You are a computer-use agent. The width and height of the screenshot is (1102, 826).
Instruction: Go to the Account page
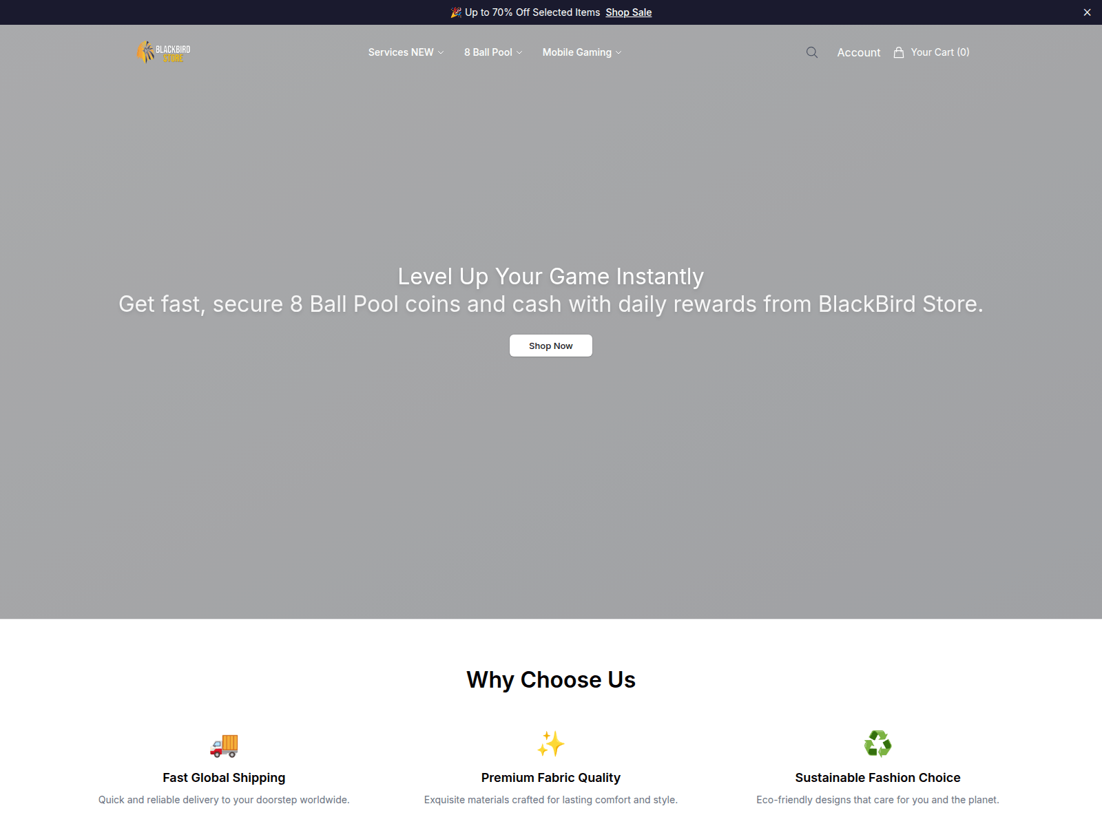[x=859, y=52]
